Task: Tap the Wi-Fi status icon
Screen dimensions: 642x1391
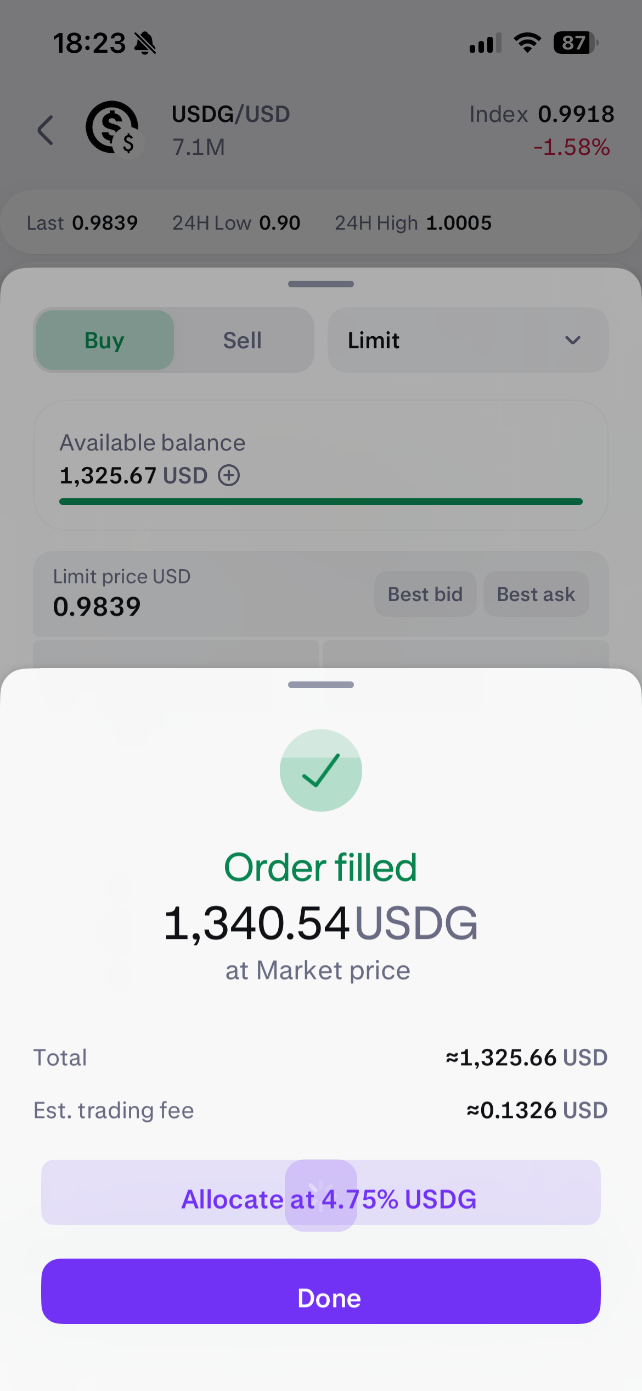Action: click(x=527, y=43)
